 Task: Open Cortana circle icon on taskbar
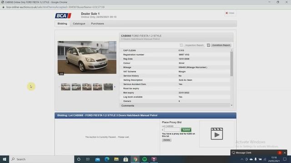pyautogui.click(x=79, y=159)
